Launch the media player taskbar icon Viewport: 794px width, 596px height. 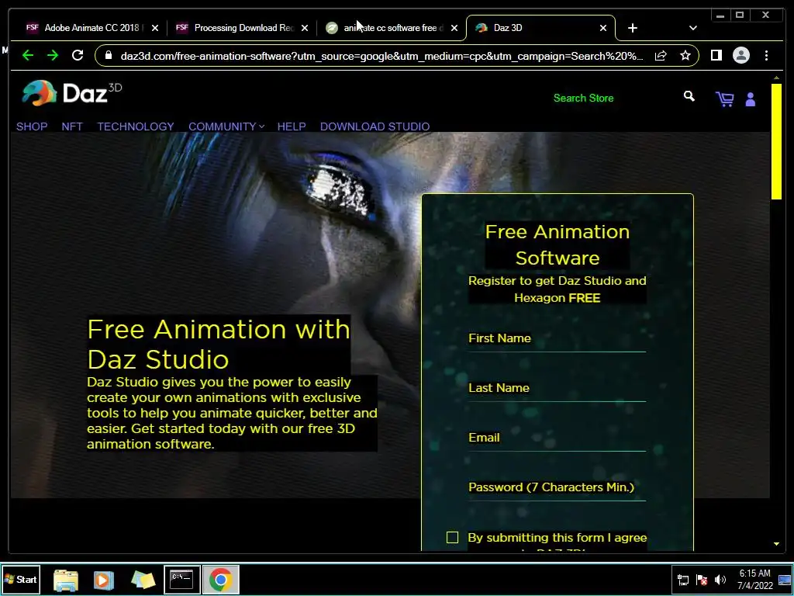103,580
